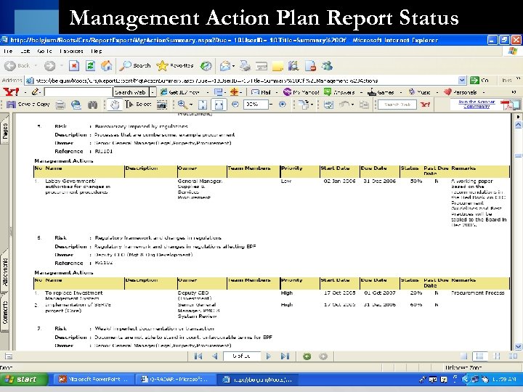Image resolution: width=523 pixels, height=392 pixels.
Task: Expand the Mail icon dropdown arrow
Action: tap(233, 66)
